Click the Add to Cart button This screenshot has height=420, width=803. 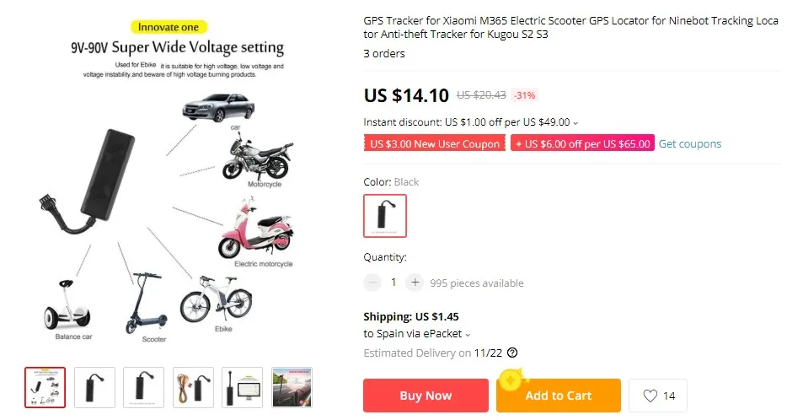tap(558, 396)
